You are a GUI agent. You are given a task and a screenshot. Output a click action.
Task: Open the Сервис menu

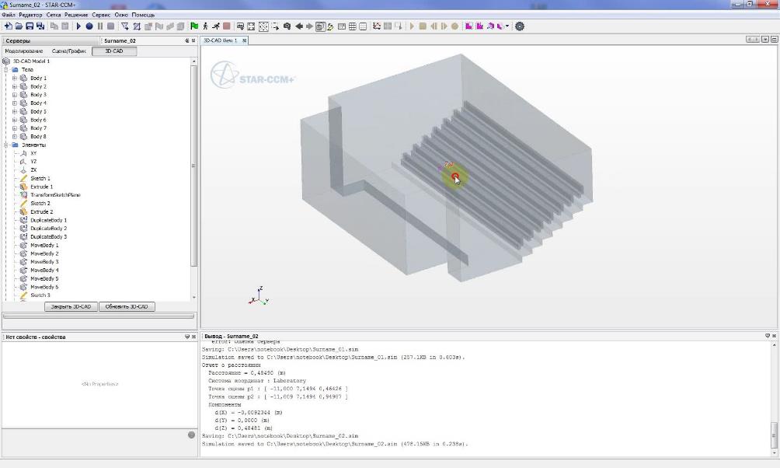click(x=101, y=15)
